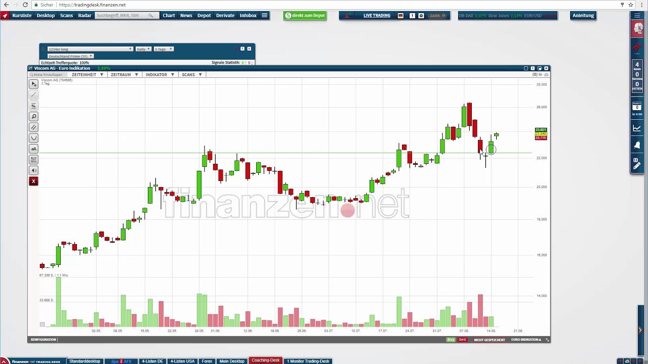Click NICHT GESPEICHERT status button
This screenshot has width=648, height=364.
point(490,340)
